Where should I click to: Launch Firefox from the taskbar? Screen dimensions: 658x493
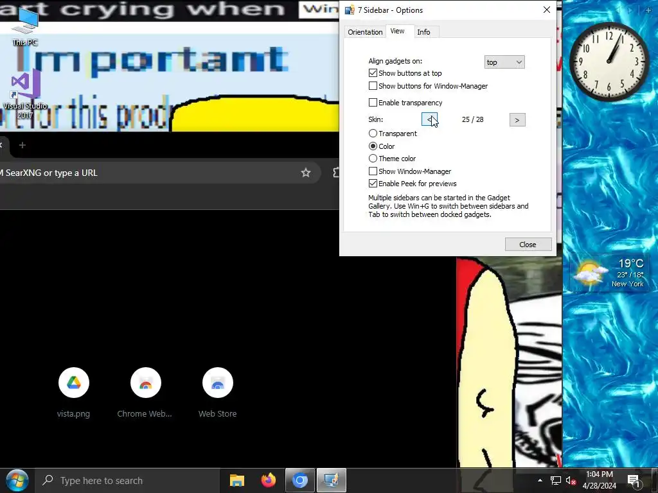[269, 480]
